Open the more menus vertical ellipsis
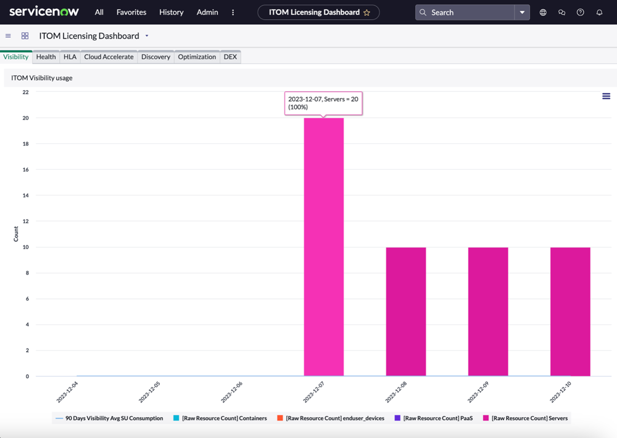The height and width of the screenshot is (438, 617). click(x=233, y=12)
